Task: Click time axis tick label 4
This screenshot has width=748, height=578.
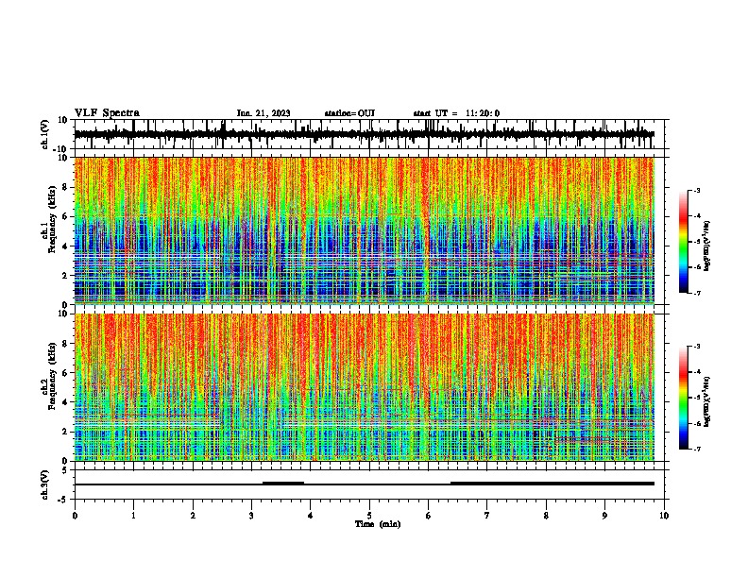Action: [x=311, y=516]
